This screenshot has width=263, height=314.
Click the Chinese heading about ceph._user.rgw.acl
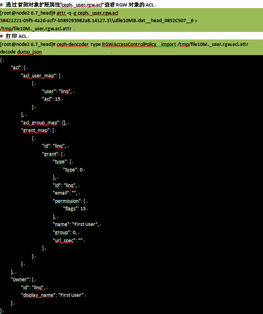78,4
